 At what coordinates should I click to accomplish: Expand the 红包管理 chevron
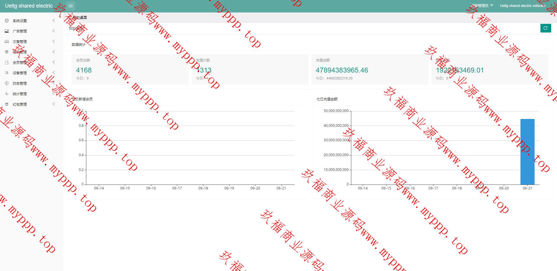coord(53,104)
